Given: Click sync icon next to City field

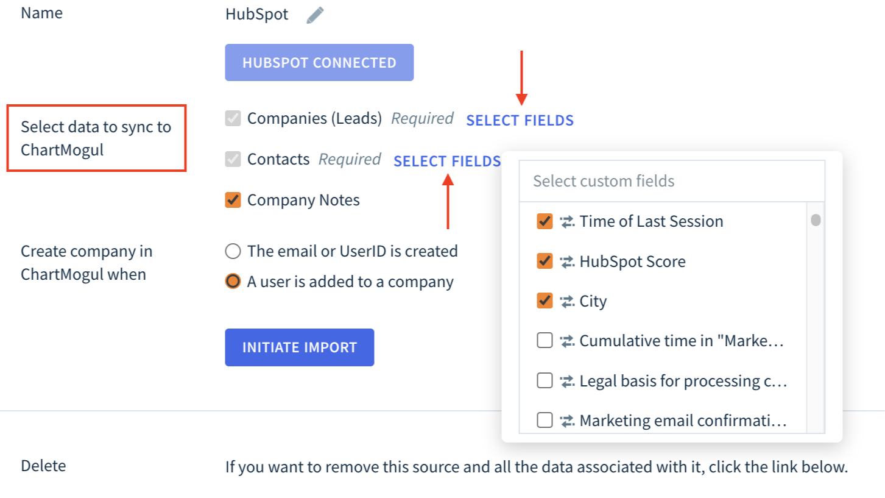Looking at the screenshot, I should pos(568,302).
